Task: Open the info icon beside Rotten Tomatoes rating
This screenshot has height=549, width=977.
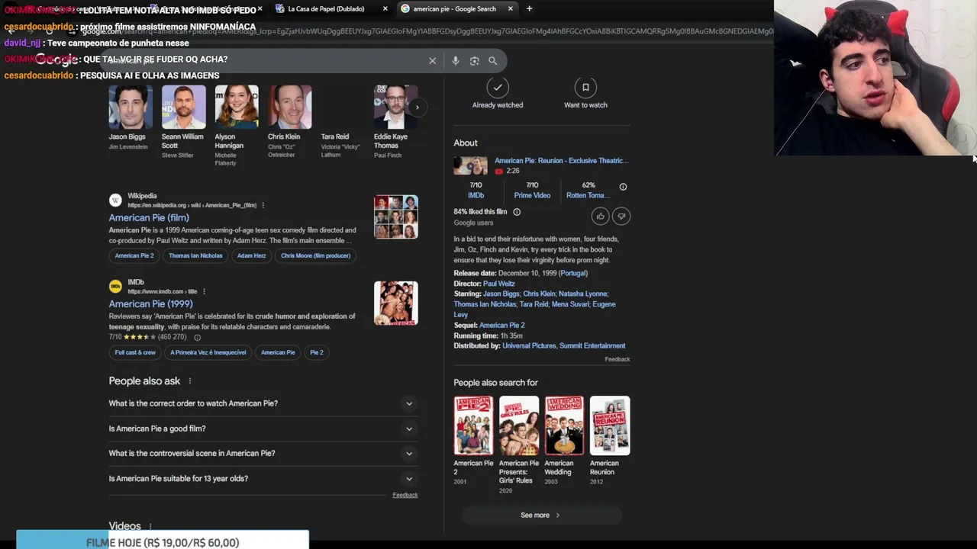Action: [623, 187]
